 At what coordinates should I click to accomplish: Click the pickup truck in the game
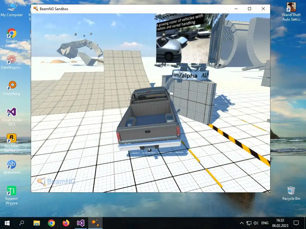click(149, 119)
